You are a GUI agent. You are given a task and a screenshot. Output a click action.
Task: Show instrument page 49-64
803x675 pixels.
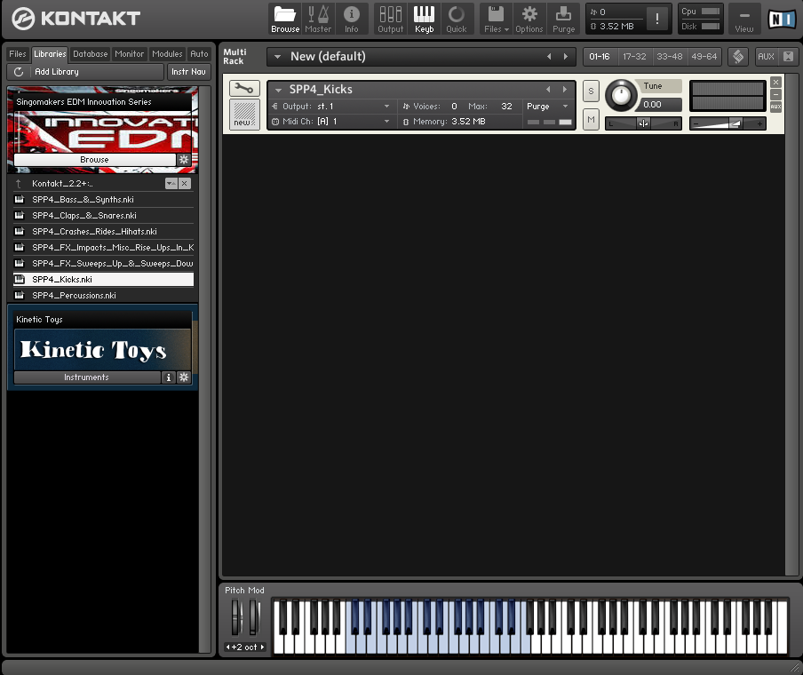(x=704, y=56)
